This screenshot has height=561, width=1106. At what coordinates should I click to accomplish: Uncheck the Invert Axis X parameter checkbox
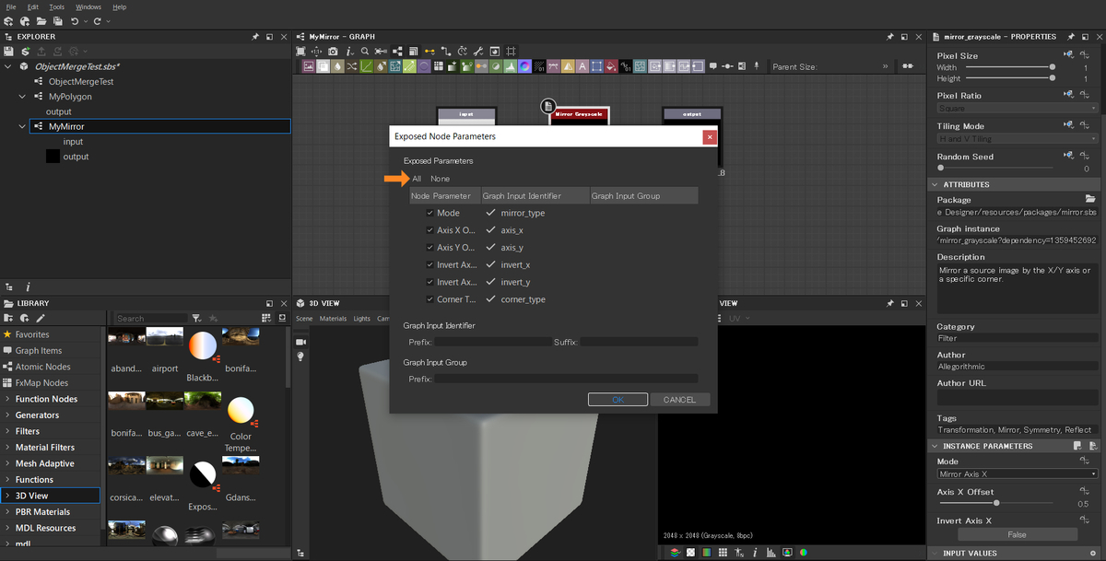click(430, 265)
